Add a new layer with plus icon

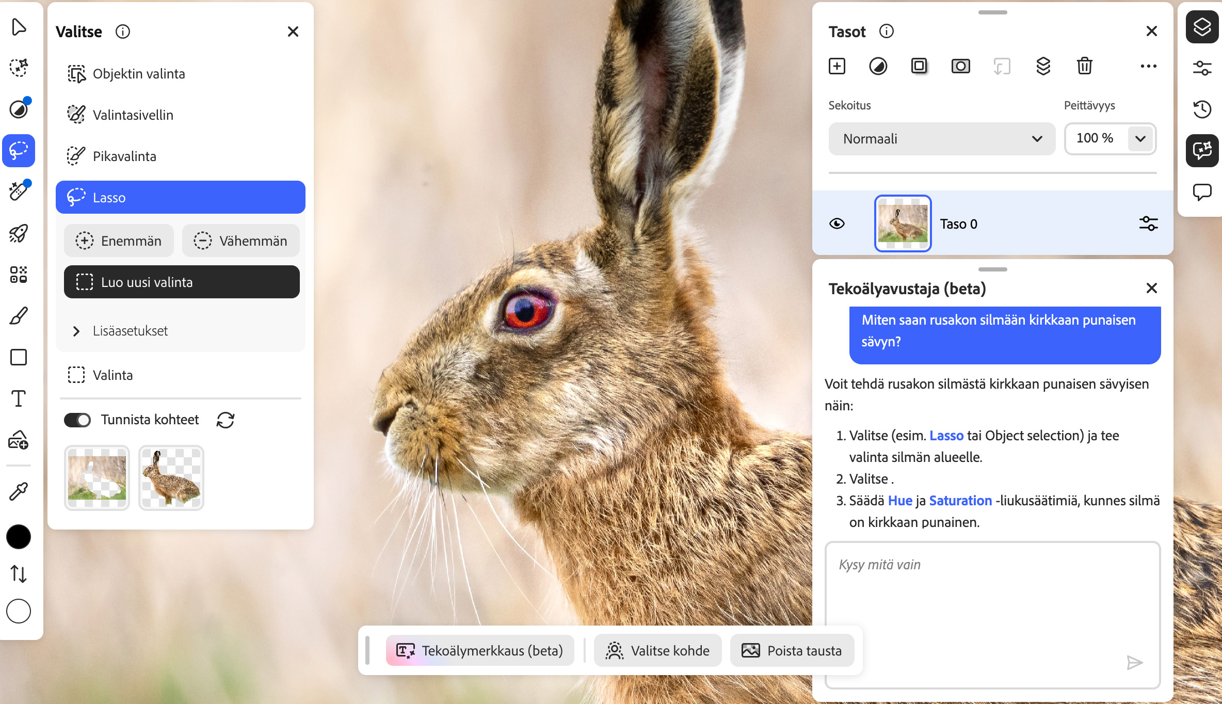(837, 66)
